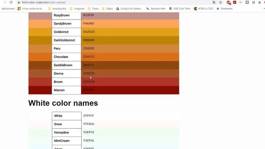The height and width of the screenshot is (149, 265).
Task: Click the BC8F8F hex code
Action: [x=89, y=15]
